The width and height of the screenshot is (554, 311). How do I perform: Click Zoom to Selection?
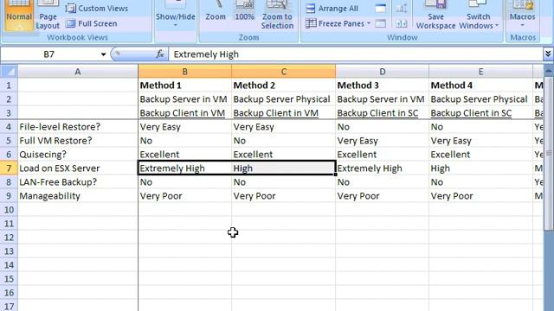coord(277,16)
